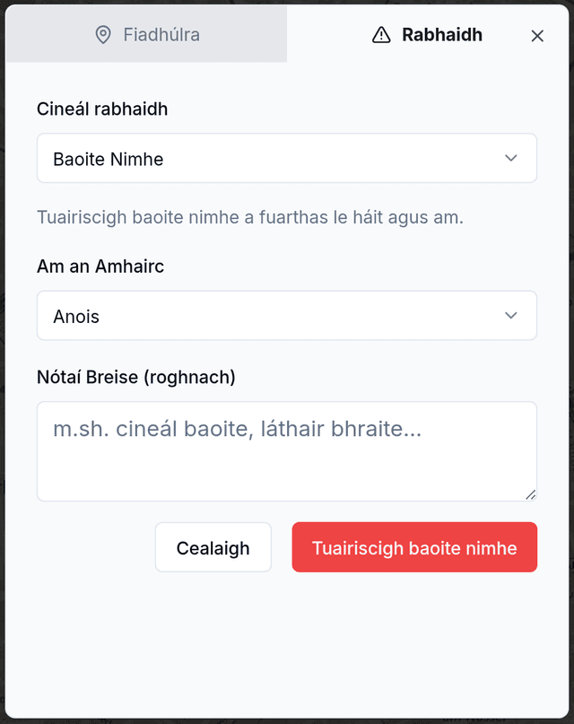Open the Am an Amhairc dropdown

click(287, 316)
